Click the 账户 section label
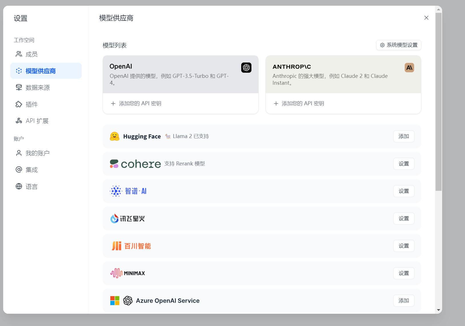The height and width of the screenshot is (326, 465). (x=19, y=139)
